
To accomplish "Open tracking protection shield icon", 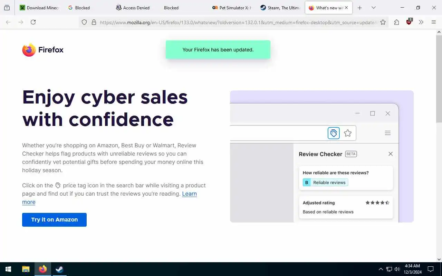I will [x=84, y=22].
